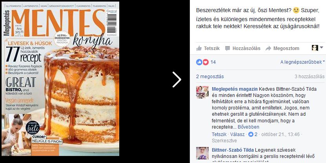
Task: Click the red heart reaction icon
Action: pos(206,62)
